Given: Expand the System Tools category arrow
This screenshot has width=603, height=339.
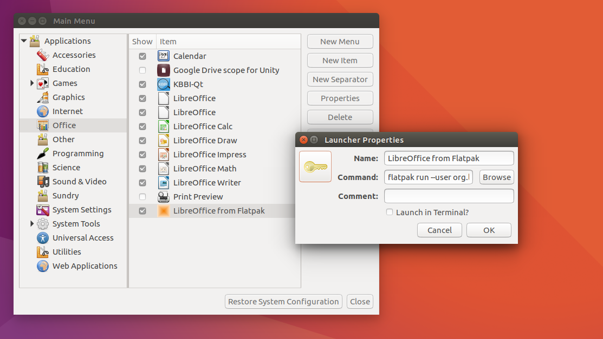Looking at the screenshot, I should [x=32, y=223].
